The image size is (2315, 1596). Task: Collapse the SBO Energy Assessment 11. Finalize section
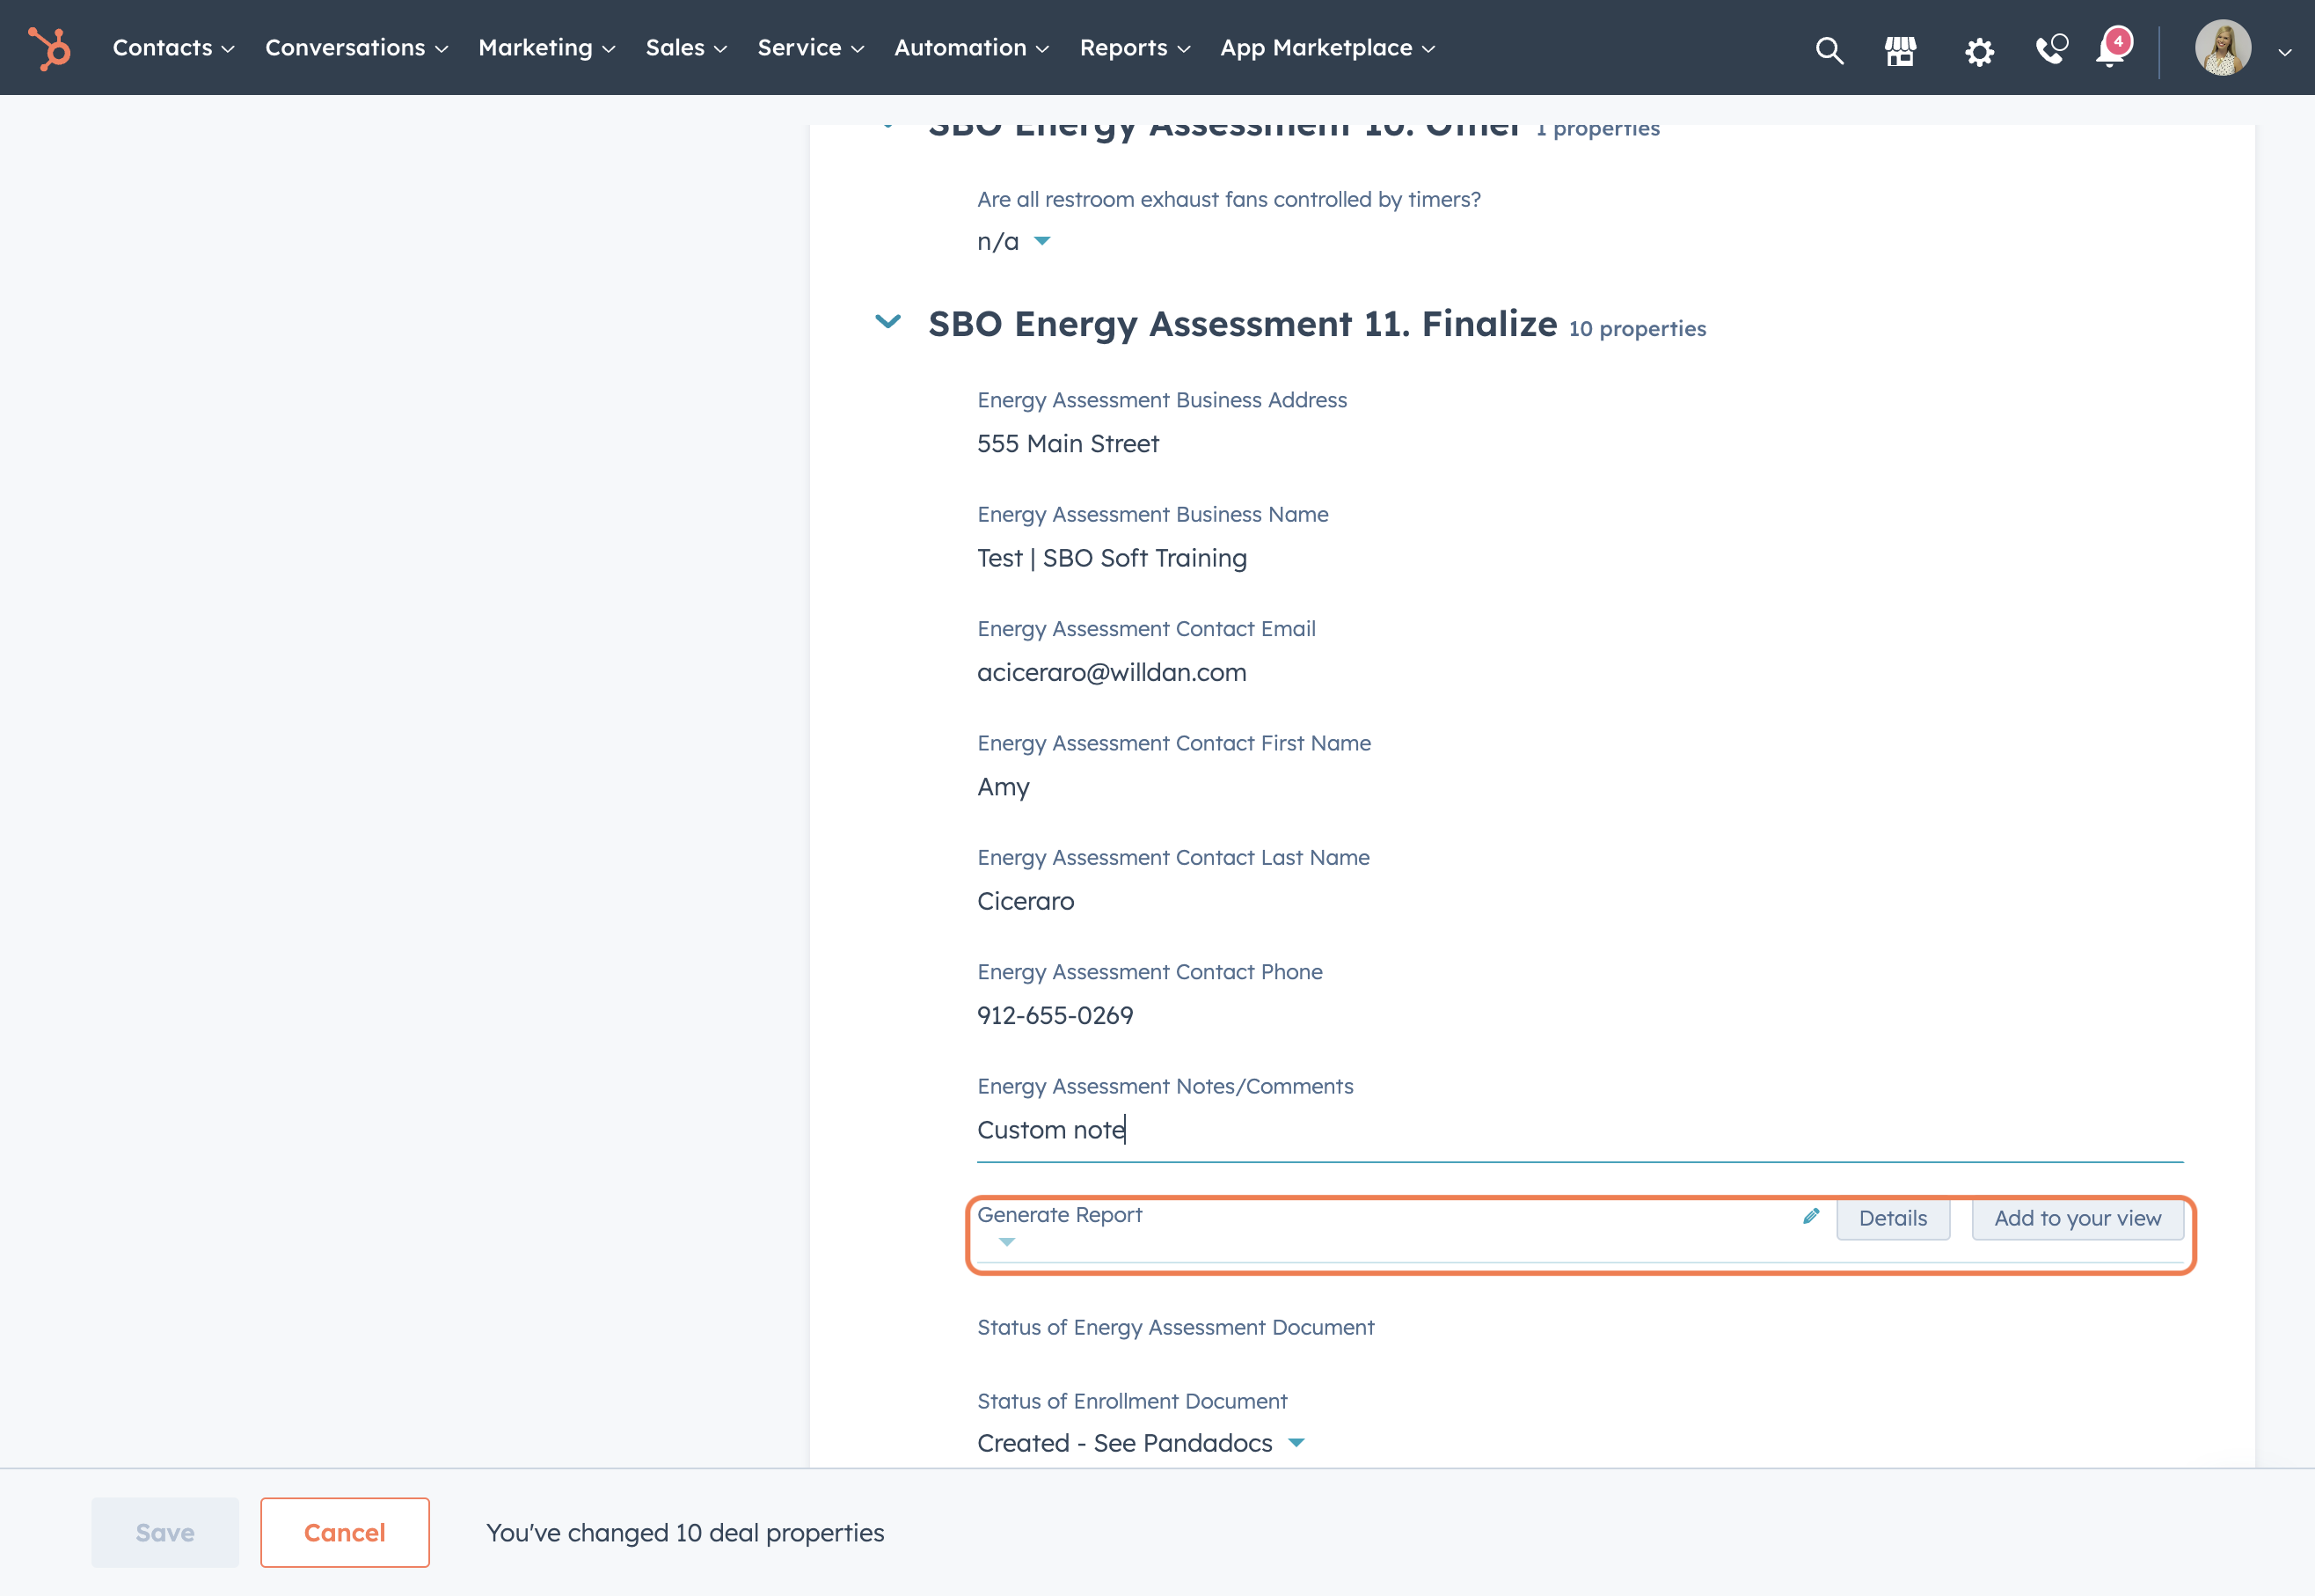pos(887,322)
